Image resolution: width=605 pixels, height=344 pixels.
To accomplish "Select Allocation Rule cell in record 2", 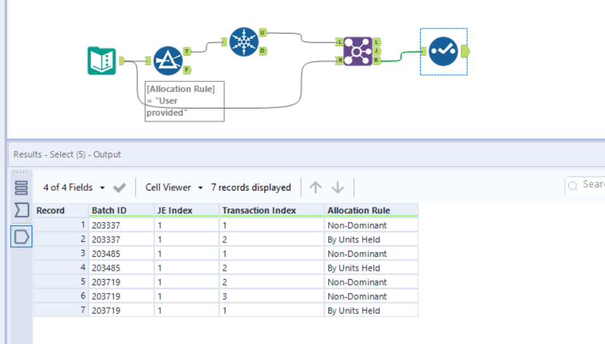I will click(371, 239).
